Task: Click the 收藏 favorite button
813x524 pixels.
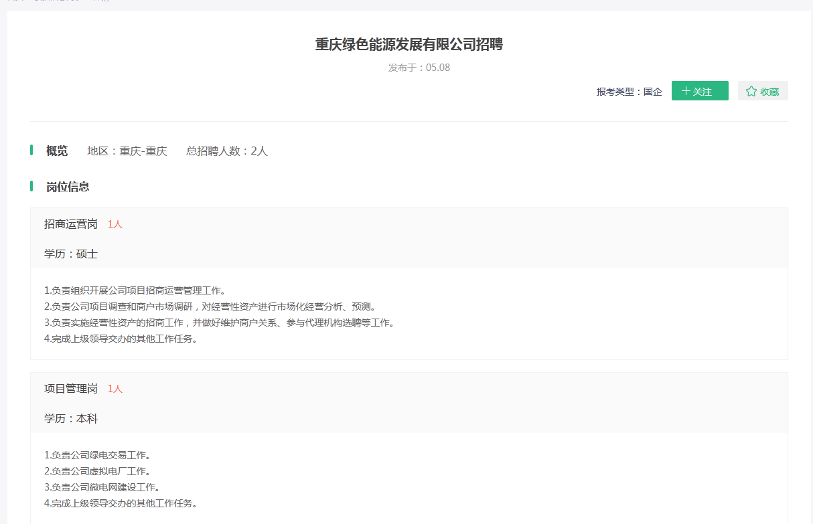Action: tap(763, 91)
